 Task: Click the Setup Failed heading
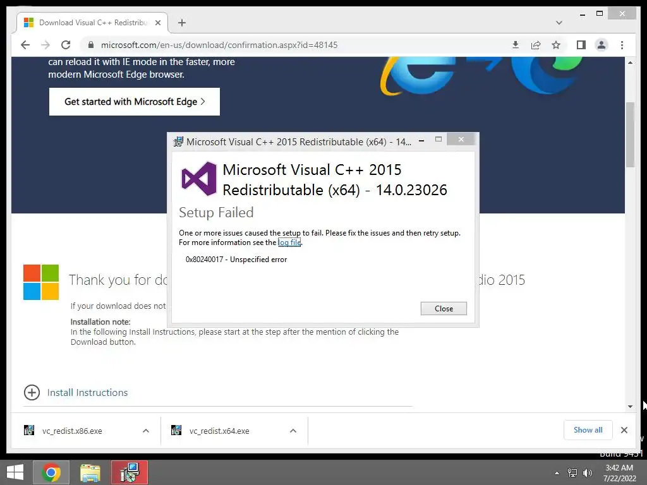coord(216,212)
